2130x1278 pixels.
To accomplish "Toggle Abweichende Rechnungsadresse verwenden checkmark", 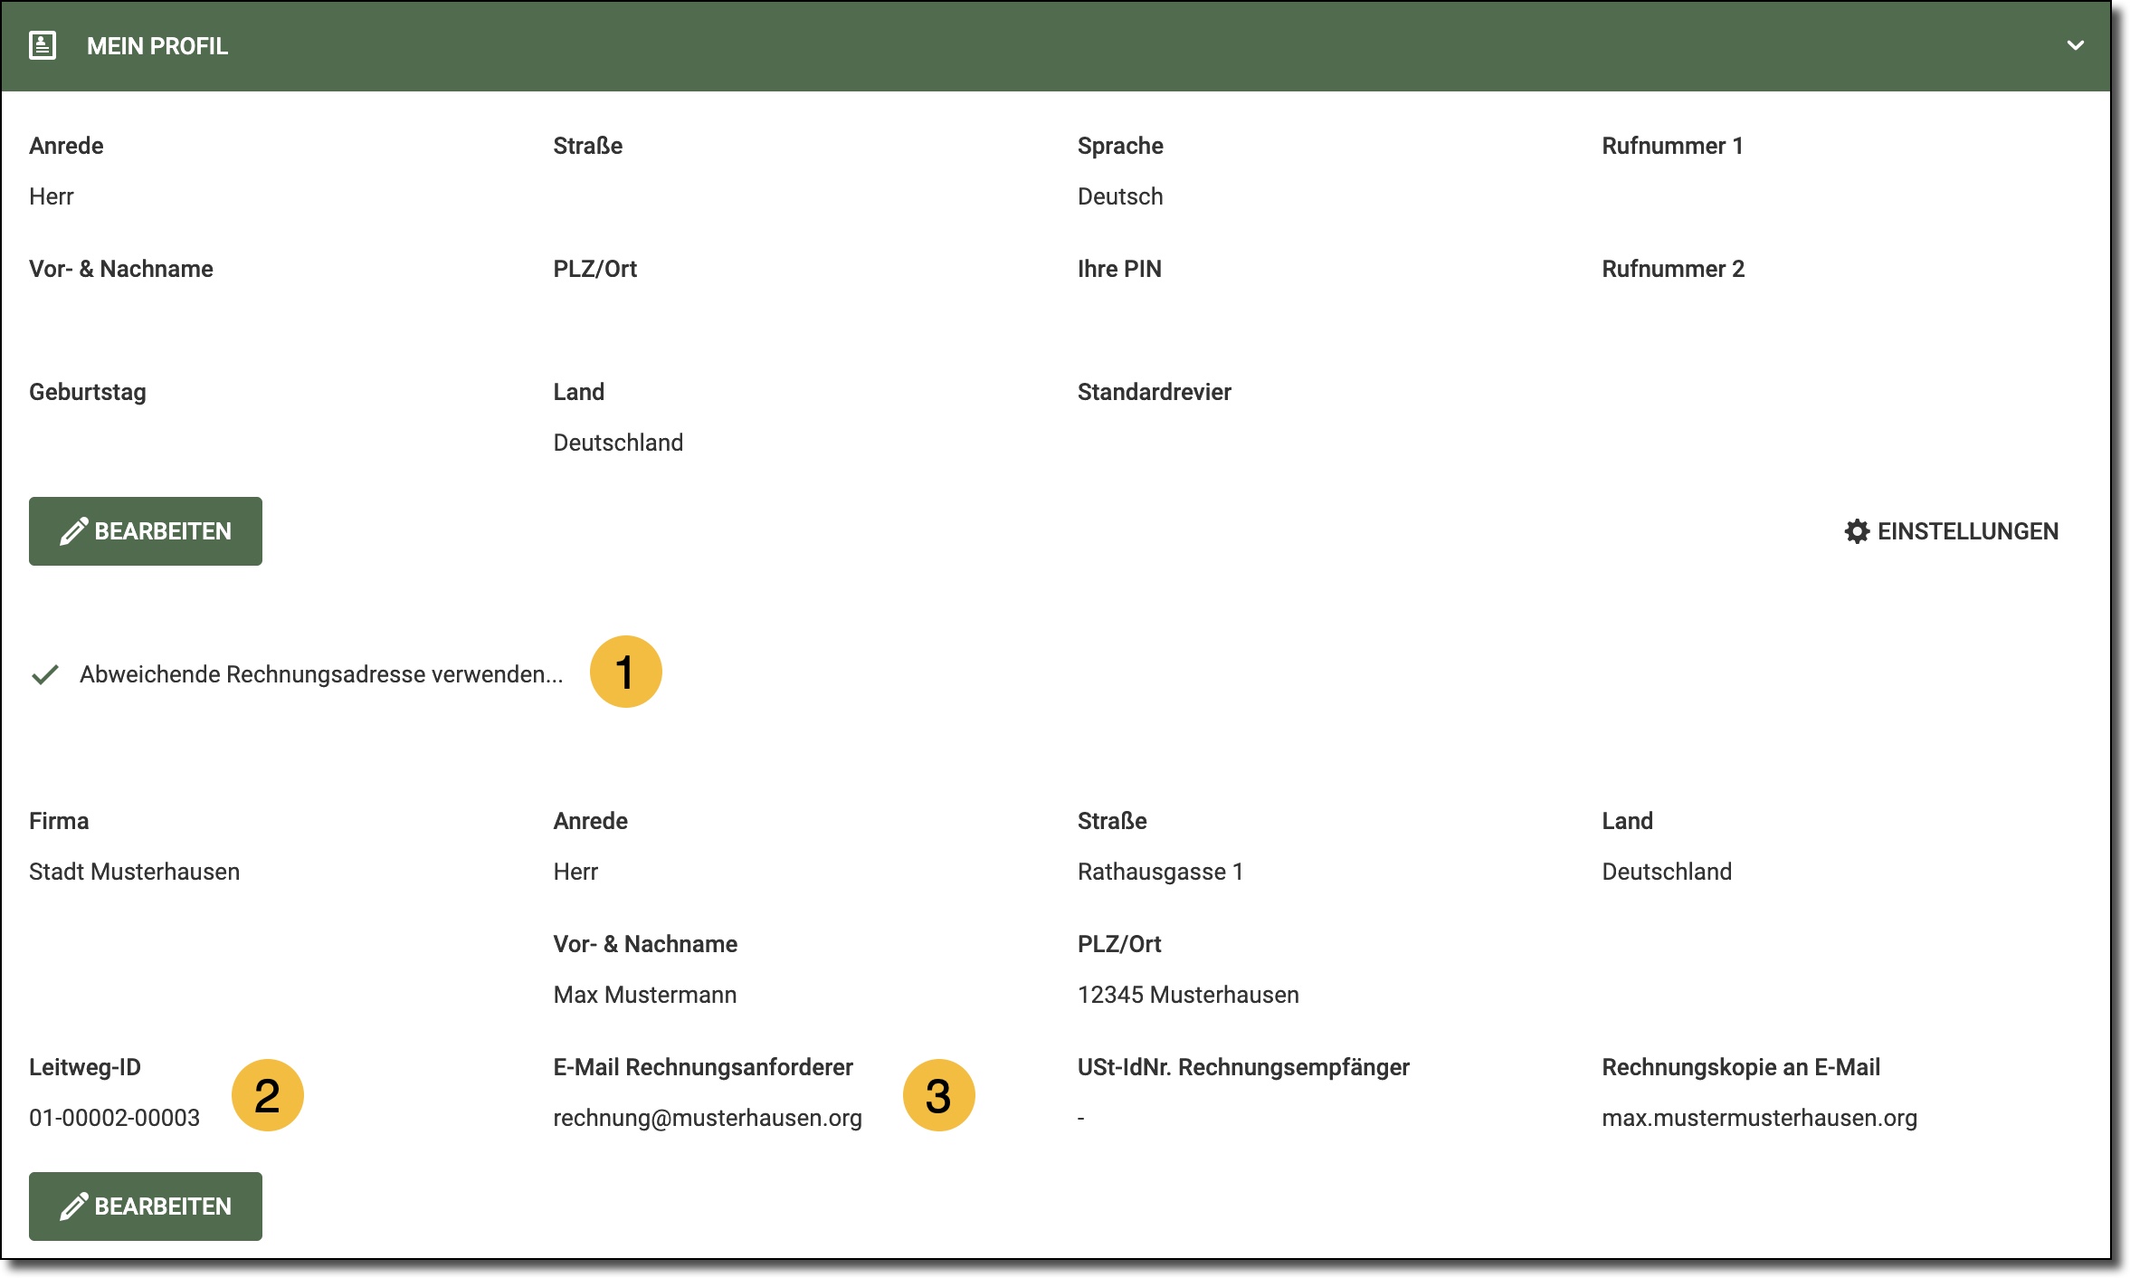I will [45, 674].
